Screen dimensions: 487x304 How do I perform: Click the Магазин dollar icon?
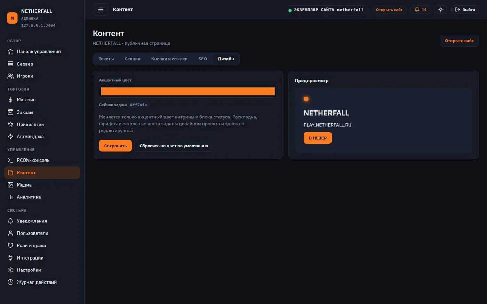(10, 100)
